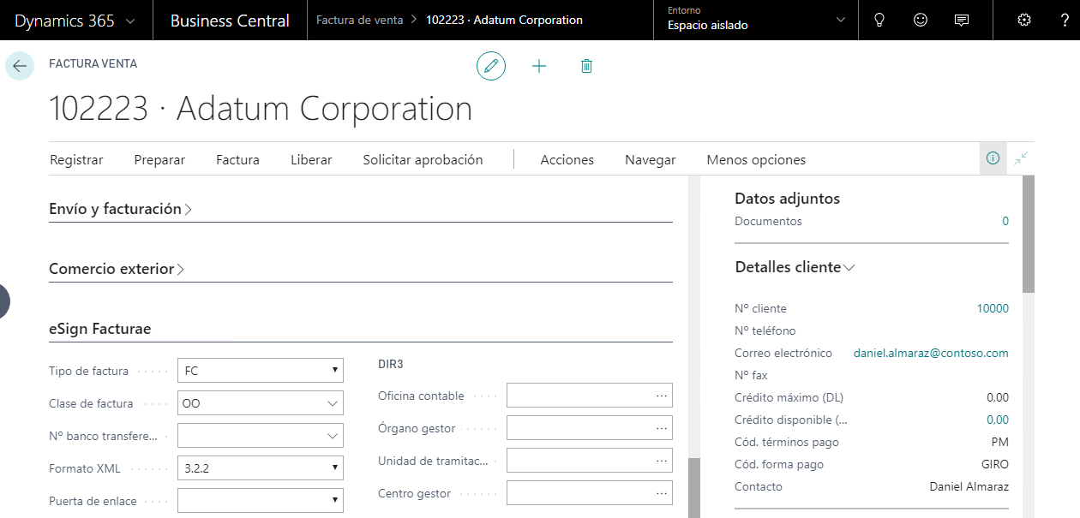Viewport: 1080px width, 518px height.
Task: Click the DIR3 group label
Action: pyautogui.click(x=390, y=364)
